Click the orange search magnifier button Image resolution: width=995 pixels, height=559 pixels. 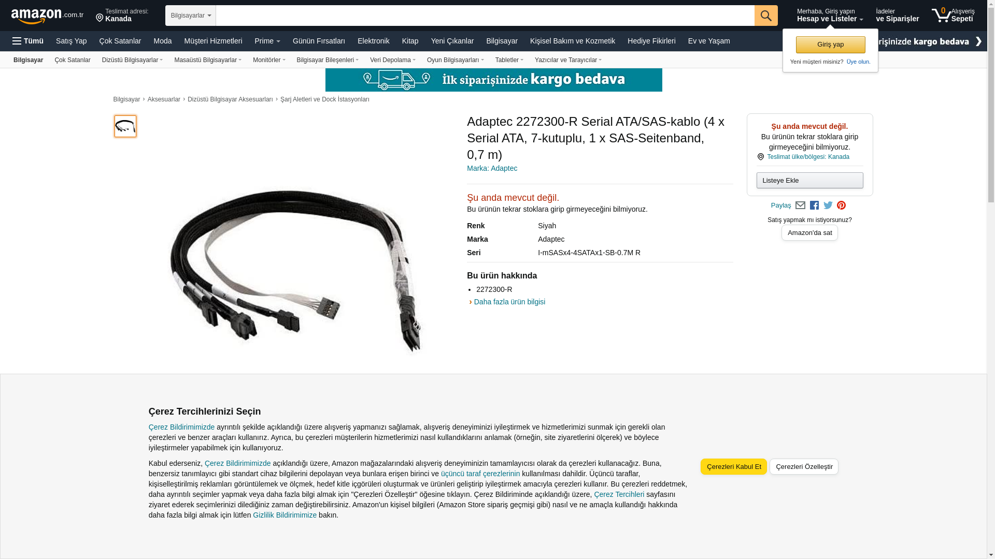click(x=766, y=16)
